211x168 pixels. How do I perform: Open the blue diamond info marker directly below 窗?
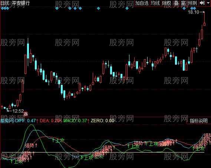[184, 8]
